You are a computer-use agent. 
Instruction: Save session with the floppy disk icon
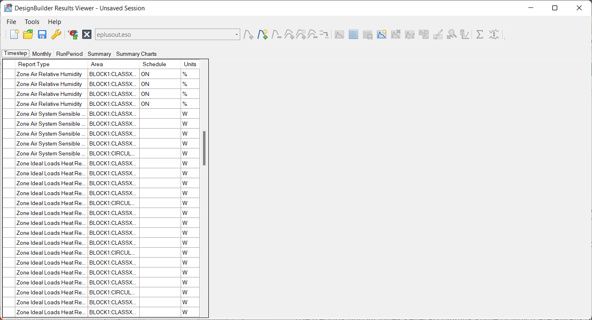(x=42, y=34)
